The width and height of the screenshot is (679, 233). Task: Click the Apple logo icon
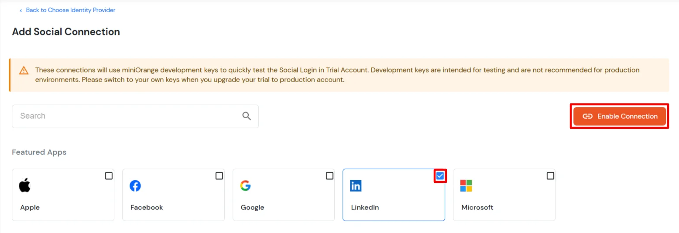tap(25, 185)
